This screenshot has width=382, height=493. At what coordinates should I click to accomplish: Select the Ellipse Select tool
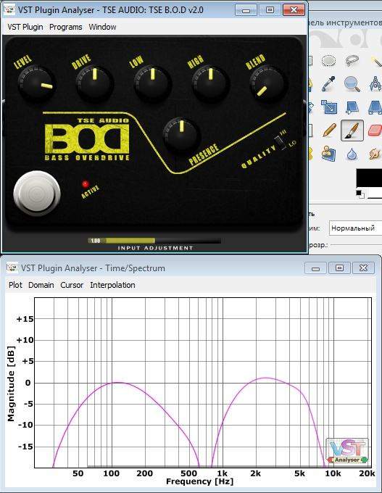[x=328, y=60]
